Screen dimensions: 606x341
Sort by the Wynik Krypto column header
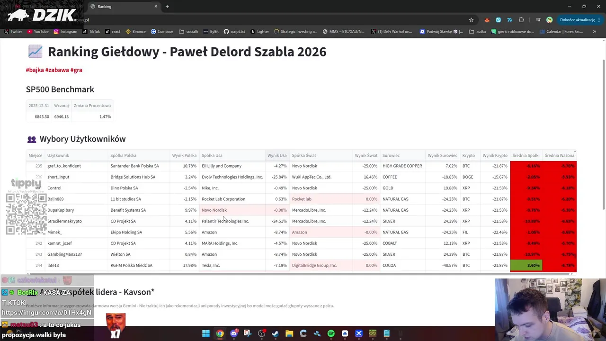pos(495,155)
